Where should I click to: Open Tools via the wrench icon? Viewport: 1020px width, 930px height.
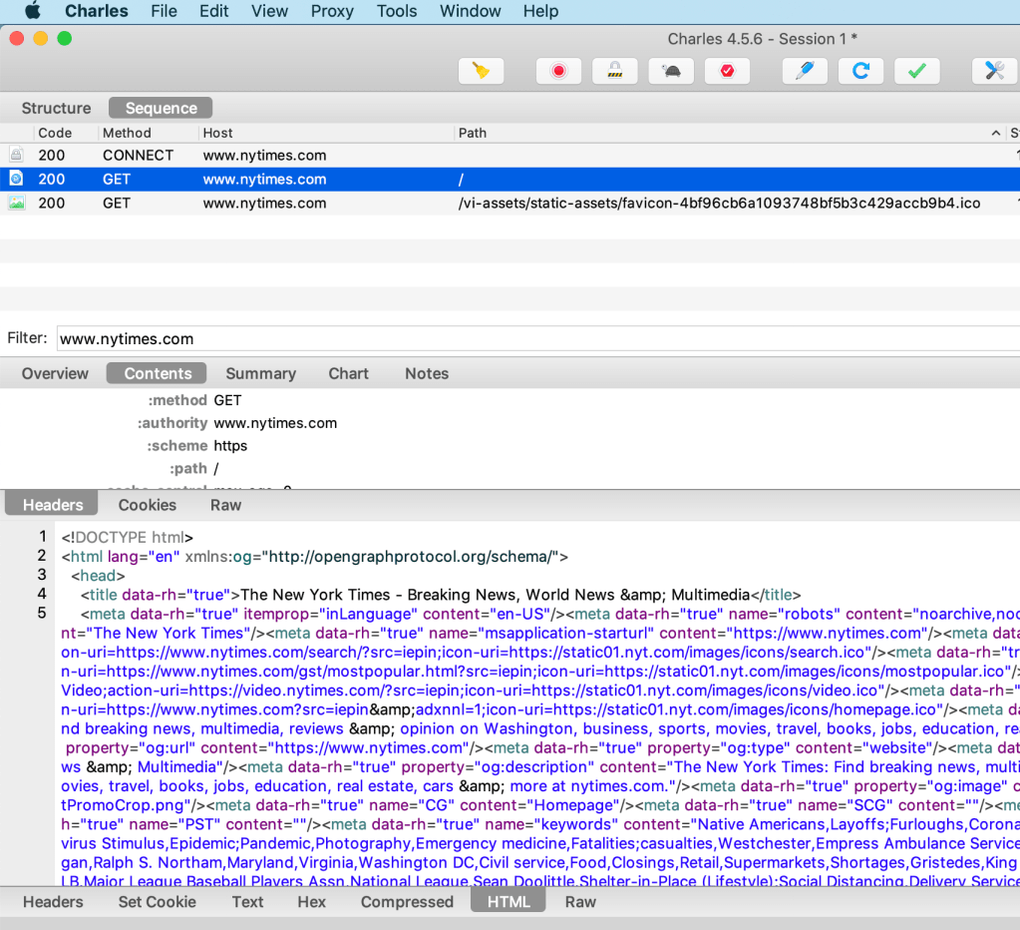tap(994, 71)
